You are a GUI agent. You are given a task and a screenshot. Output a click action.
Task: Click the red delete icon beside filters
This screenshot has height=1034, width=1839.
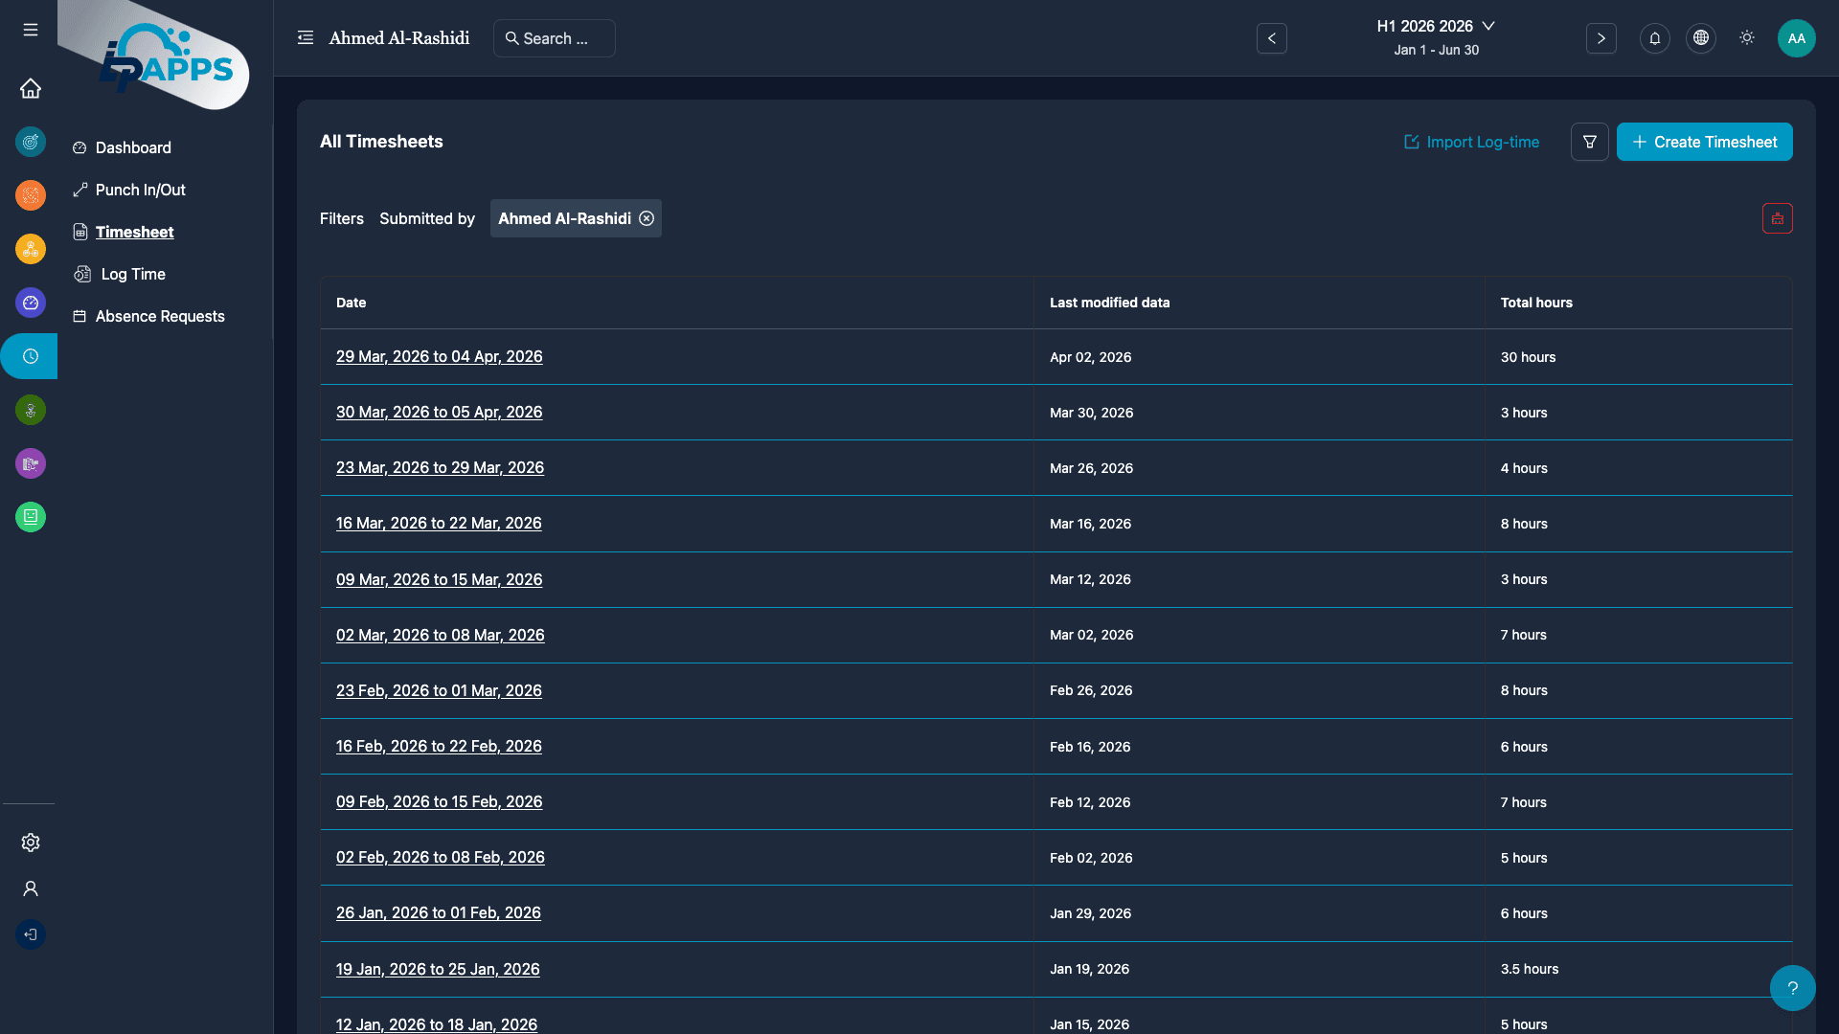point(1777,218)
